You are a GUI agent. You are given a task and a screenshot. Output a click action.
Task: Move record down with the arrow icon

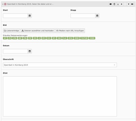click(x=128, y=4)
